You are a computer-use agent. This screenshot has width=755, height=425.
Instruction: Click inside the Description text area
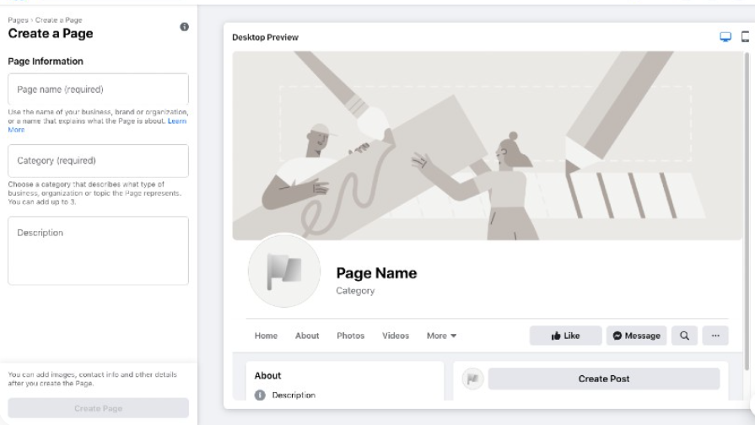(x=98, y=250)
